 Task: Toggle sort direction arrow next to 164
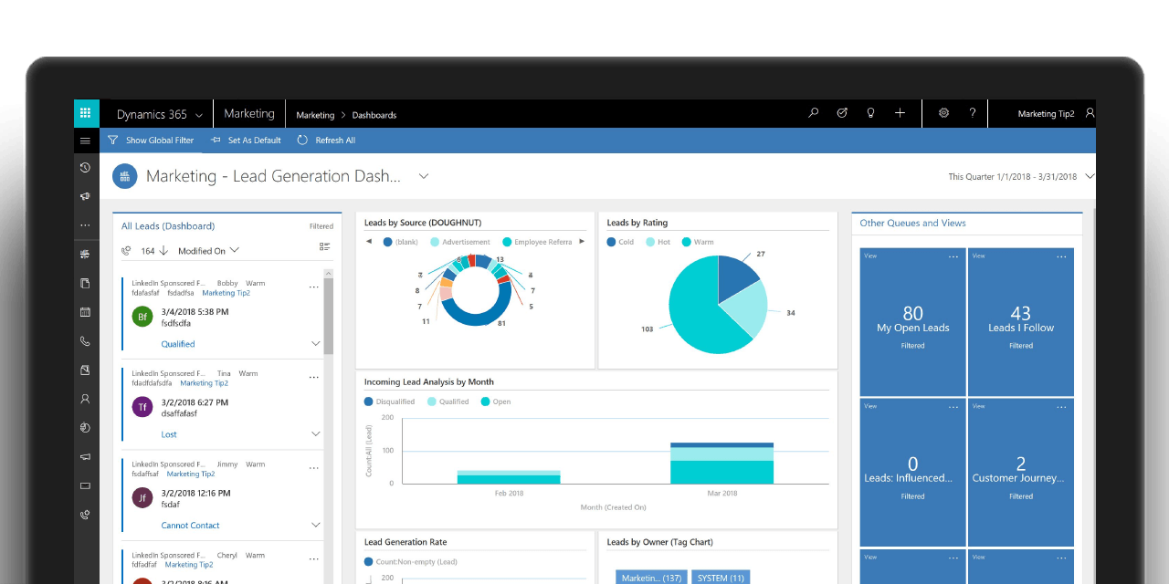163,250
